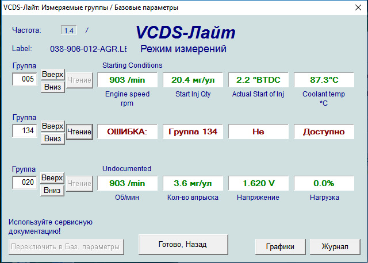
Task: Click the VCDS-Лайт logo text
Action: tap(185, 32)
